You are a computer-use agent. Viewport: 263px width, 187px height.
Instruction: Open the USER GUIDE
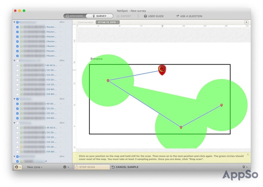pyautogui.click(x=154, y=16)
